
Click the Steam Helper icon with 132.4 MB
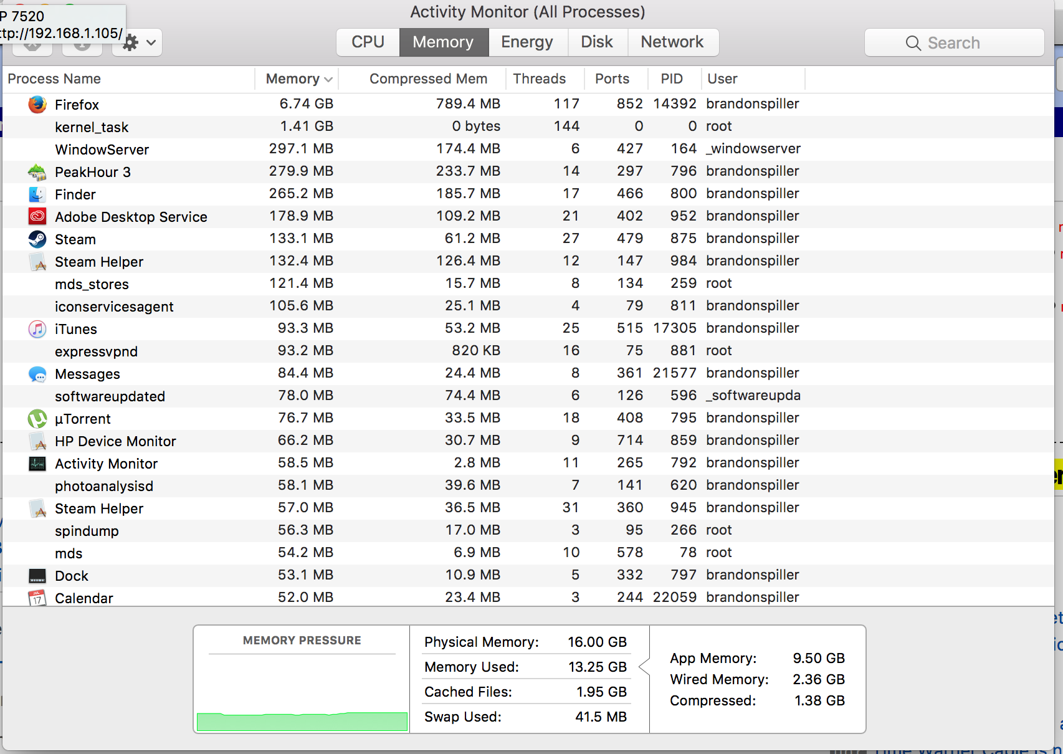point(37,262)
